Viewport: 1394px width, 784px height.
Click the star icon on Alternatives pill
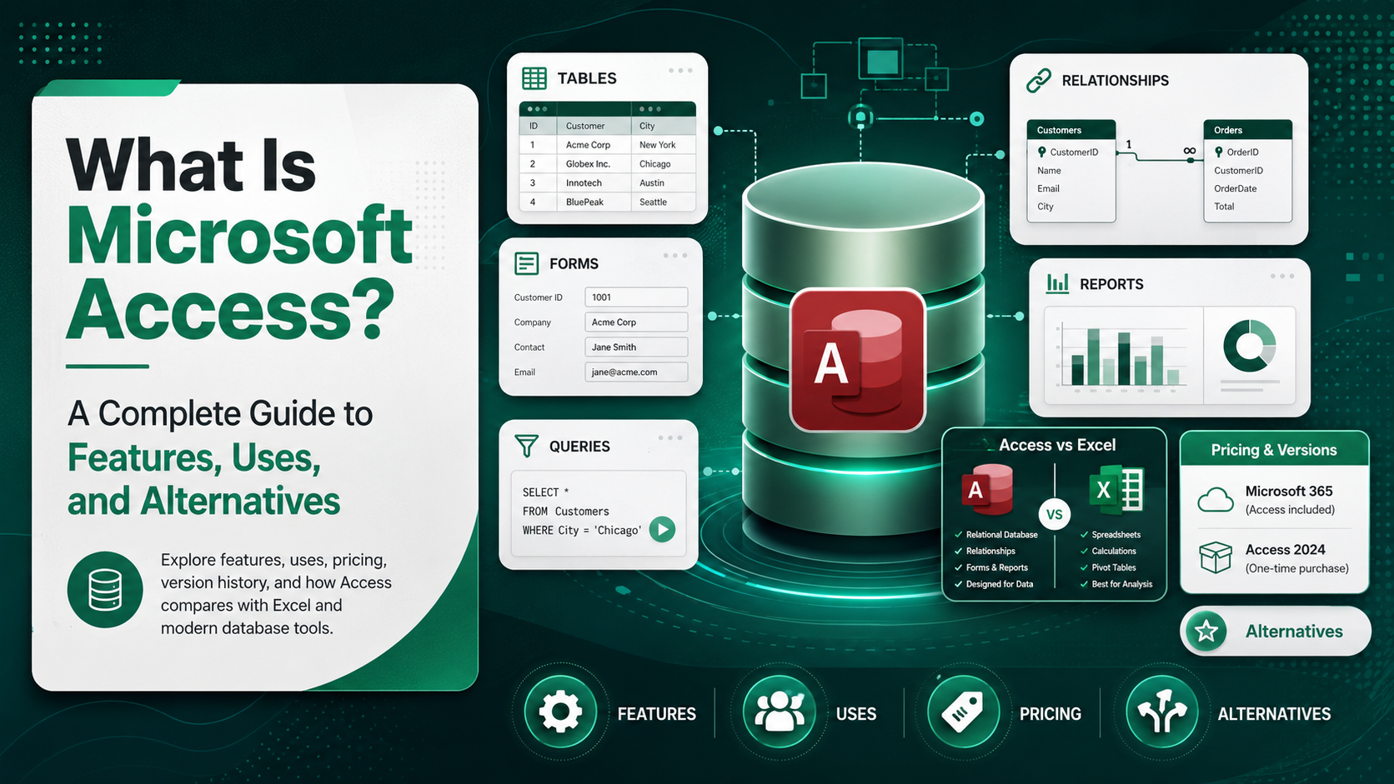click(1206, 632)
